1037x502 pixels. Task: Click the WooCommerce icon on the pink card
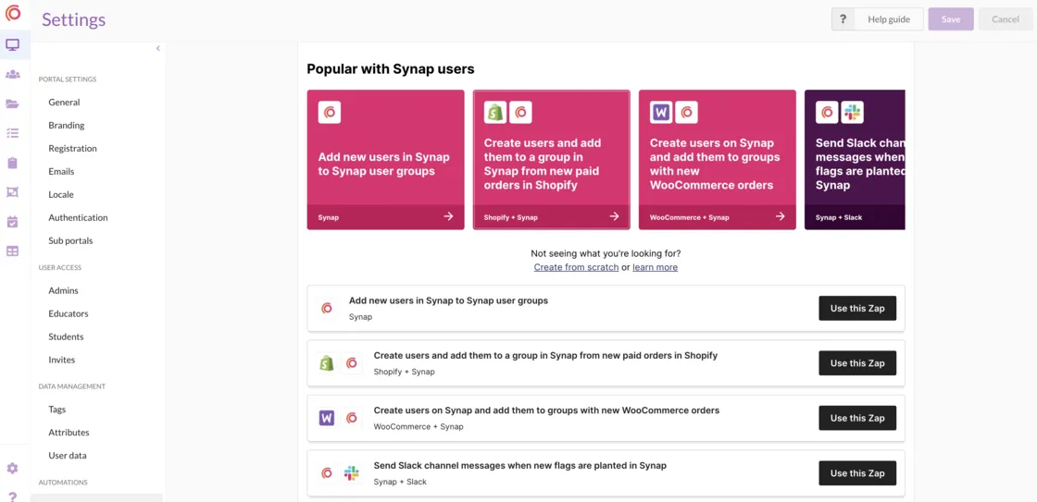point(661,112)
